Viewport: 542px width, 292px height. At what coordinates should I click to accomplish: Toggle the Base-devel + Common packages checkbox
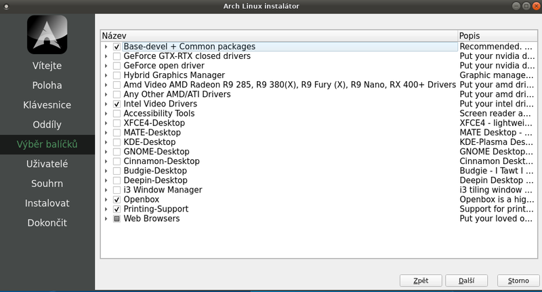click(x=117, y=47)
